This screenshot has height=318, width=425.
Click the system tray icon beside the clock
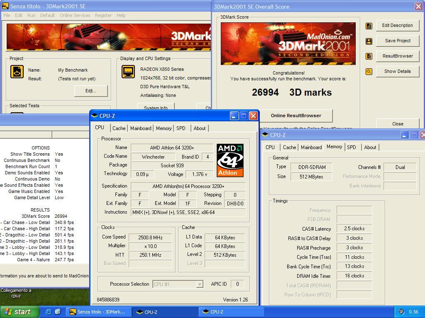(x=401, y=312)
